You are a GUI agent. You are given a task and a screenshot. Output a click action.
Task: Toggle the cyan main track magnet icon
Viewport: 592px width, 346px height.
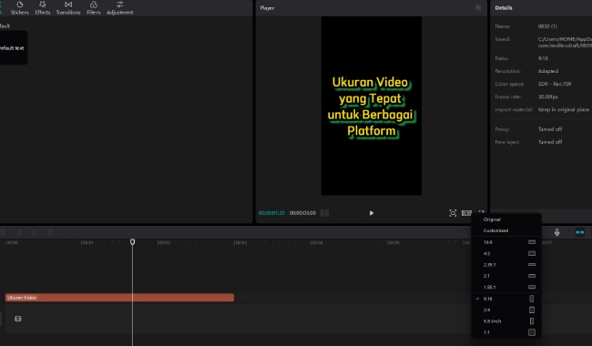[x=580, y=232]
